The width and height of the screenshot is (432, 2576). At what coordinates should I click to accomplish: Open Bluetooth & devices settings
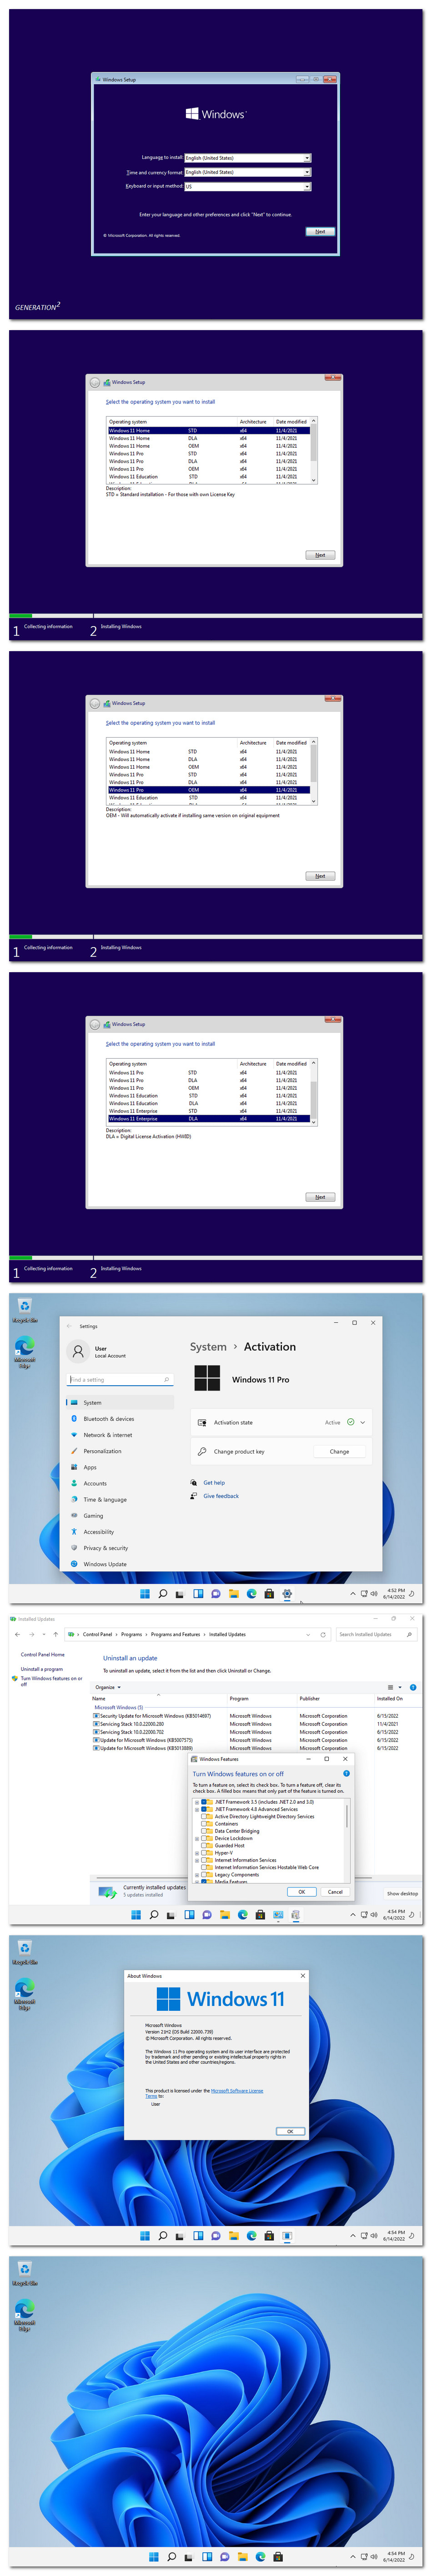[120, 1419]
